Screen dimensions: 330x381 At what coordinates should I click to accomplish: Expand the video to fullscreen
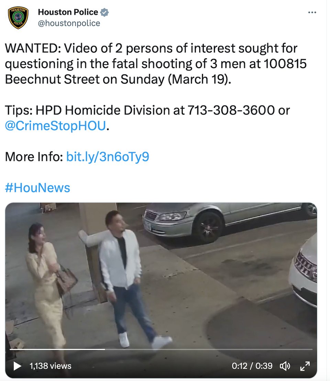click(305, 366)
